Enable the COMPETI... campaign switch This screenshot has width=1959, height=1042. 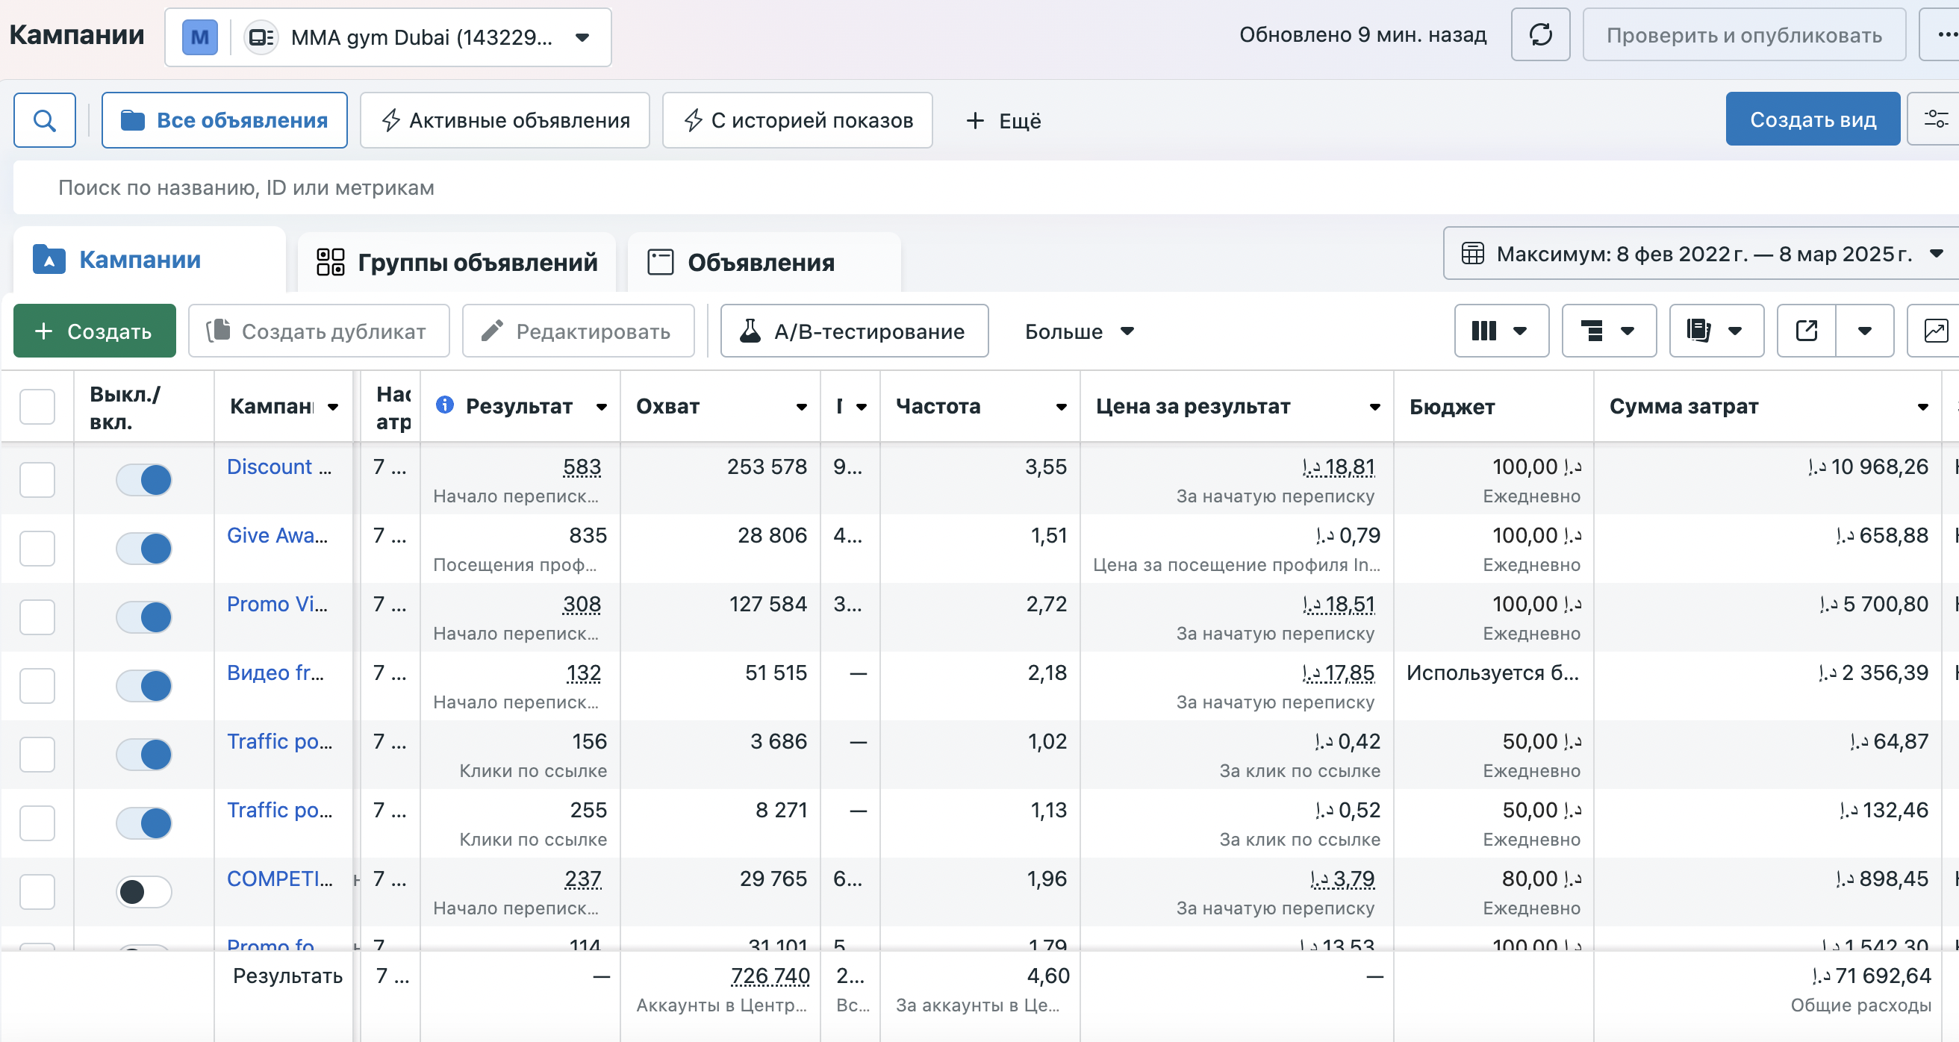[144, 891]
